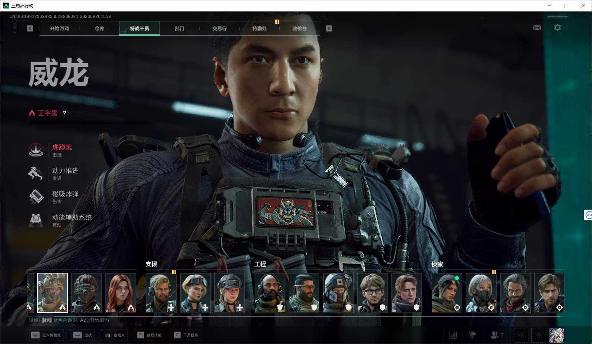The height and width of the screenshot is (344, 592).
Task: Click the operator name 王宇昊
Action: (48, 113)
